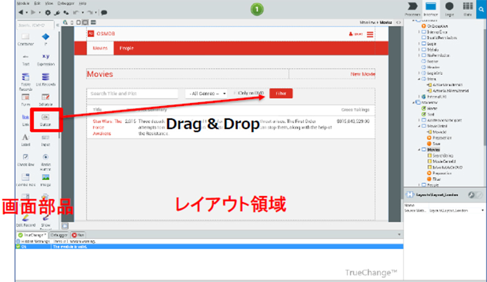Image resolution: width=487 pixels, height=282 pixels.
Task: Collapse the toolbox with double chevron
Action: click(x=57, y=25)
